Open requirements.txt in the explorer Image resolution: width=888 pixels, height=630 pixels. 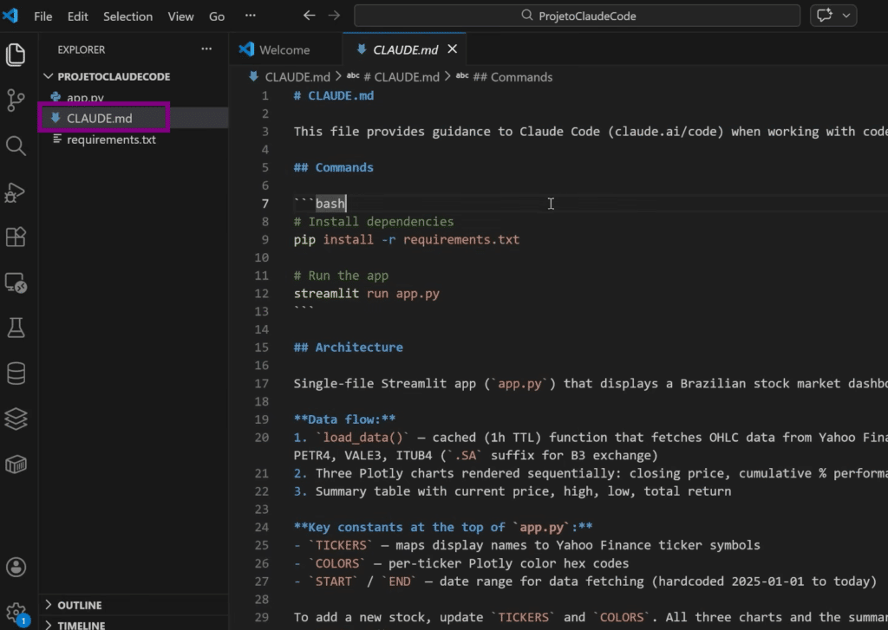(111, 140)
